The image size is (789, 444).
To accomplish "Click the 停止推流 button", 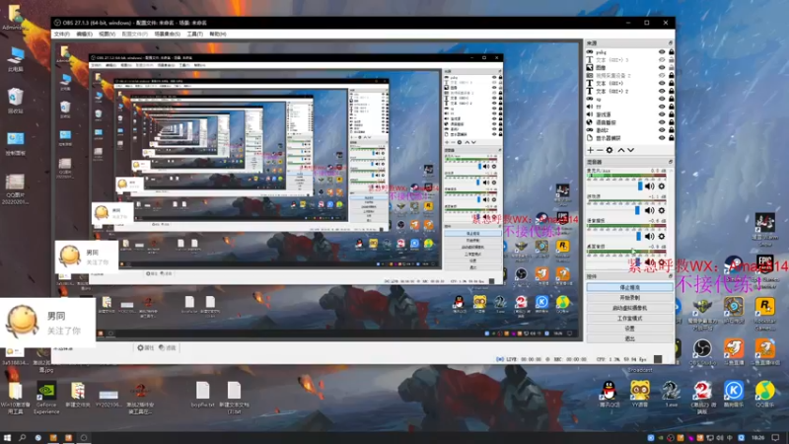I will point(629,287).
